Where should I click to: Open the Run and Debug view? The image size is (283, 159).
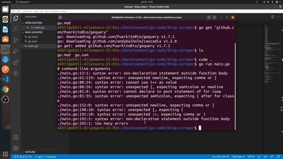tap(16, 51)
